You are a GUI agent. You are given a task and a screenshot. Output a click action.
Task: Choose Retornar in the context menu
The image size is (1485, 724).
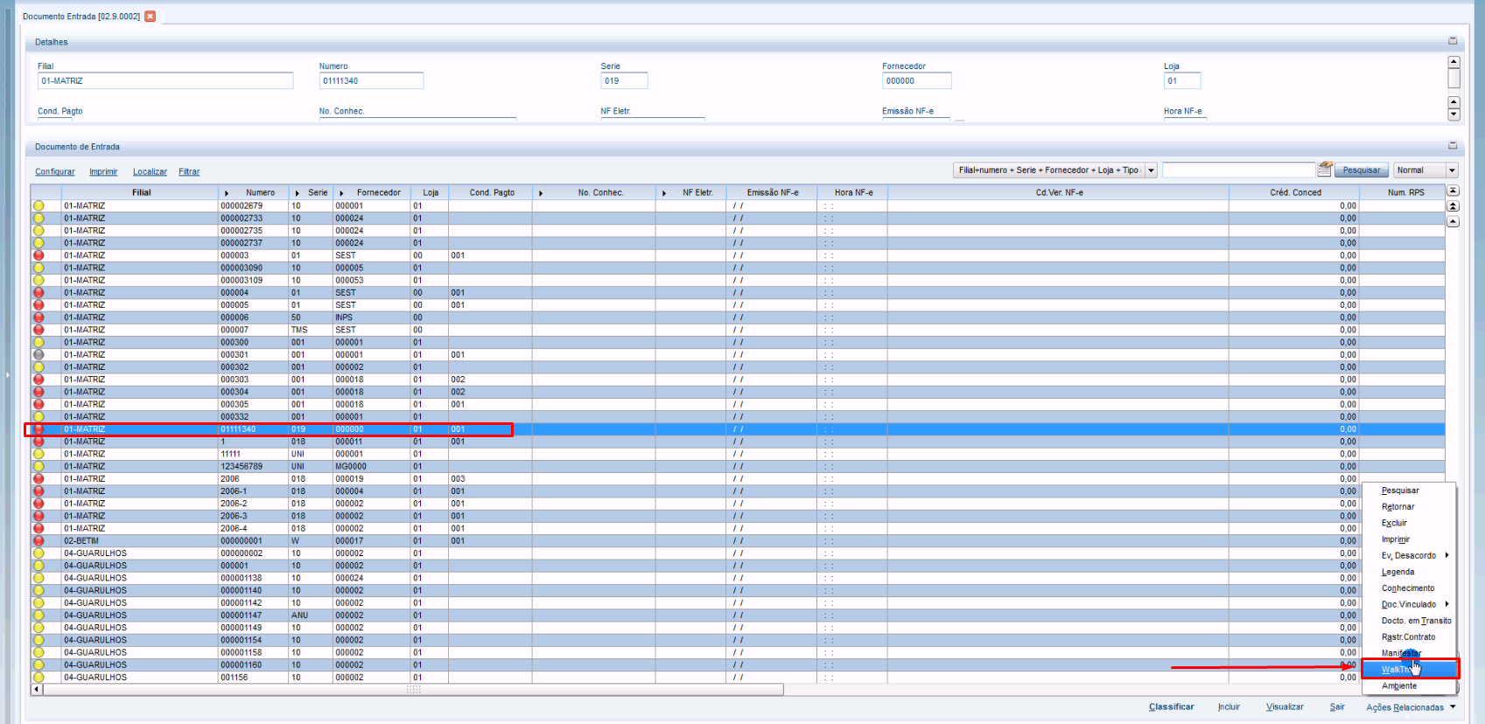[x=1397, y=507]
